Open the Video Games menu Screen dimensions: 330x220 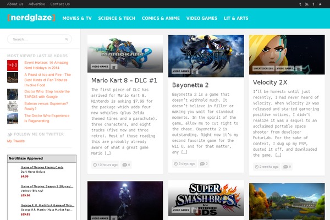point(202,18)
